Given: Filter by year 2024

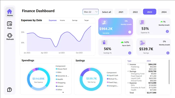Looking at the screenshot, I should pyautogui.click(x=164, y=12).
